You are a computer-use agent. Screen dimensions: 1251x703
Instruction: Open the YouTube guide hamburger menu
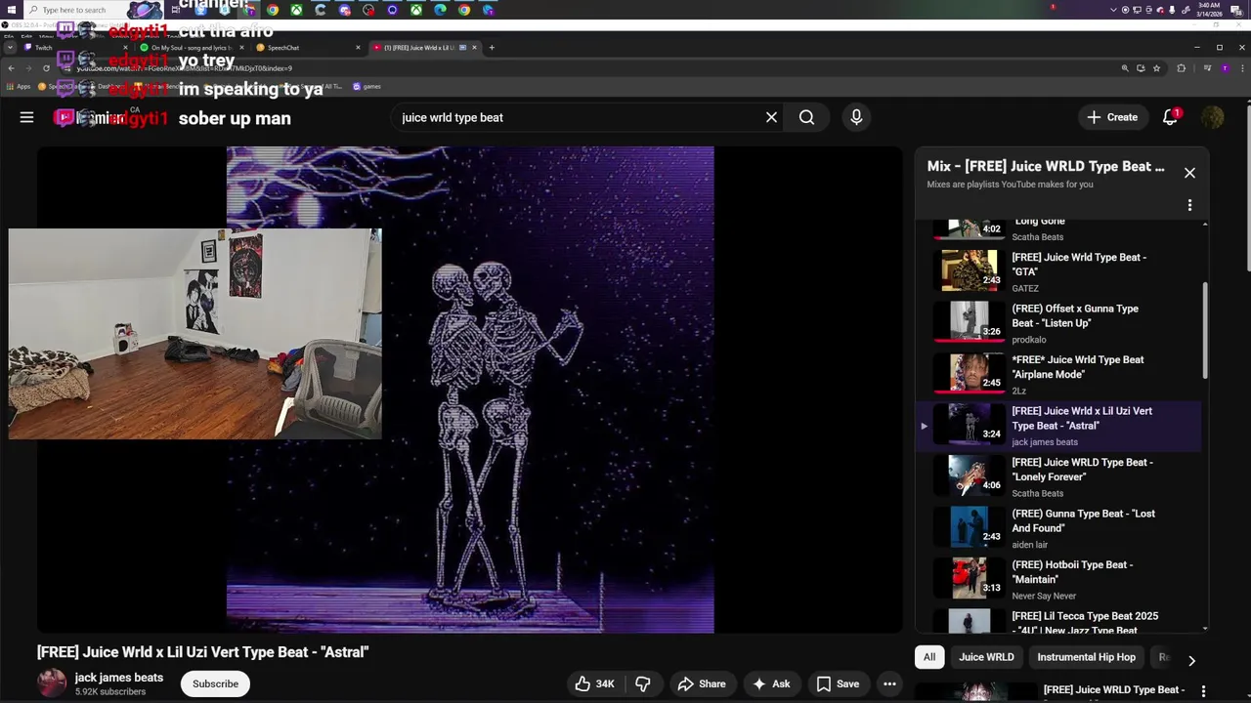[26, 117]
